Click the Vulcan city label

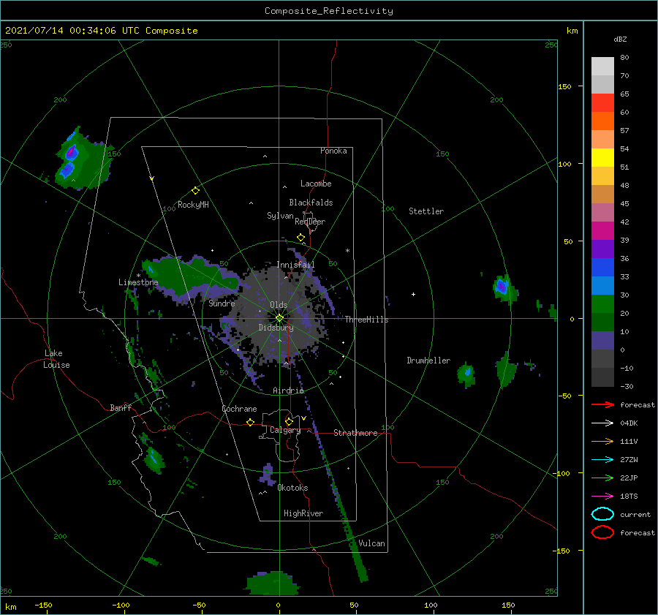click(371, 543)
